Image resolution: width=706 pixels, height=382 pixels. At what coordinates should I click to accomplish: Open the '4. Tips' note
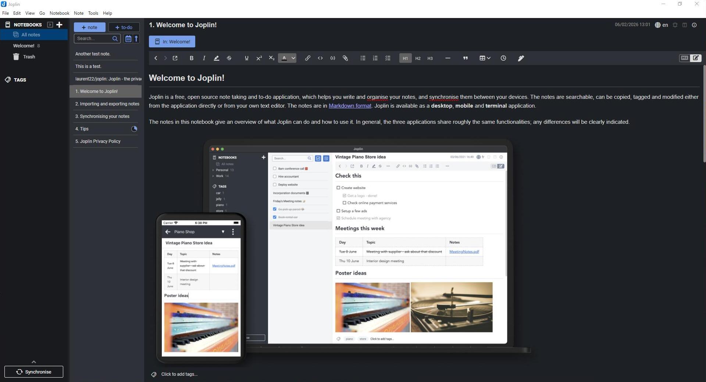[106, 129]
